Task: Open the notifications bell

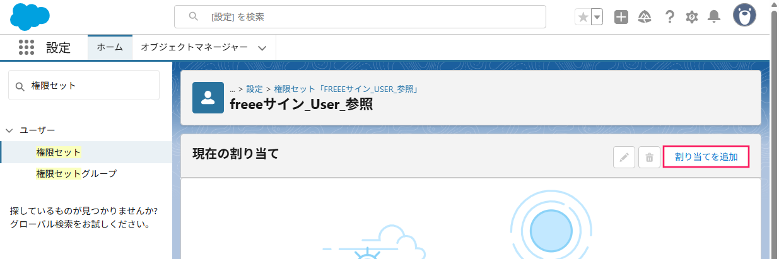Action: tap(714, 17)
